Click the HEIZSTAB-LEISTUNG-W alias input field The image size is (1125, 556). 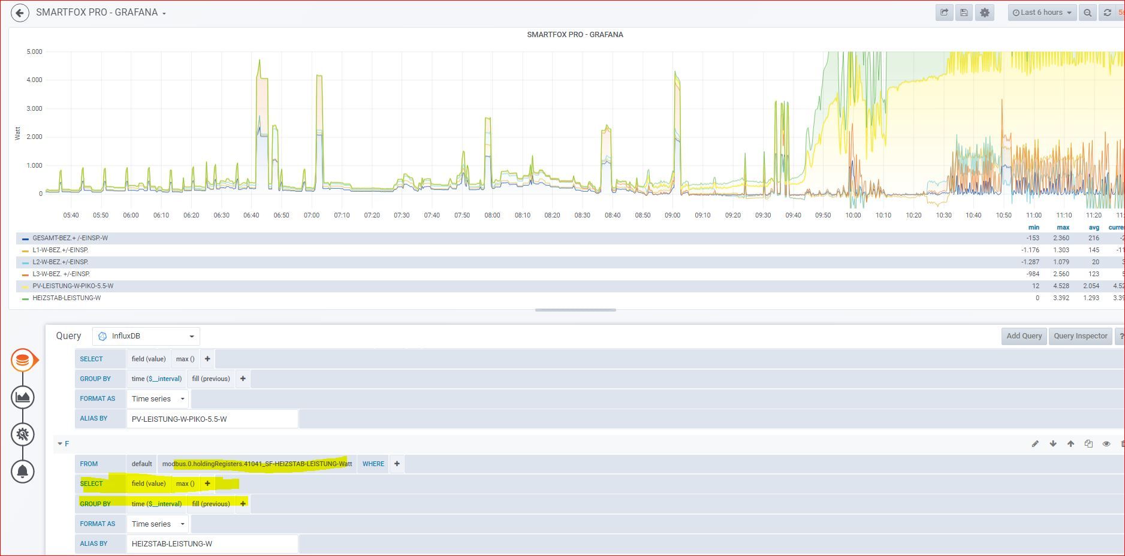(212, 543)
